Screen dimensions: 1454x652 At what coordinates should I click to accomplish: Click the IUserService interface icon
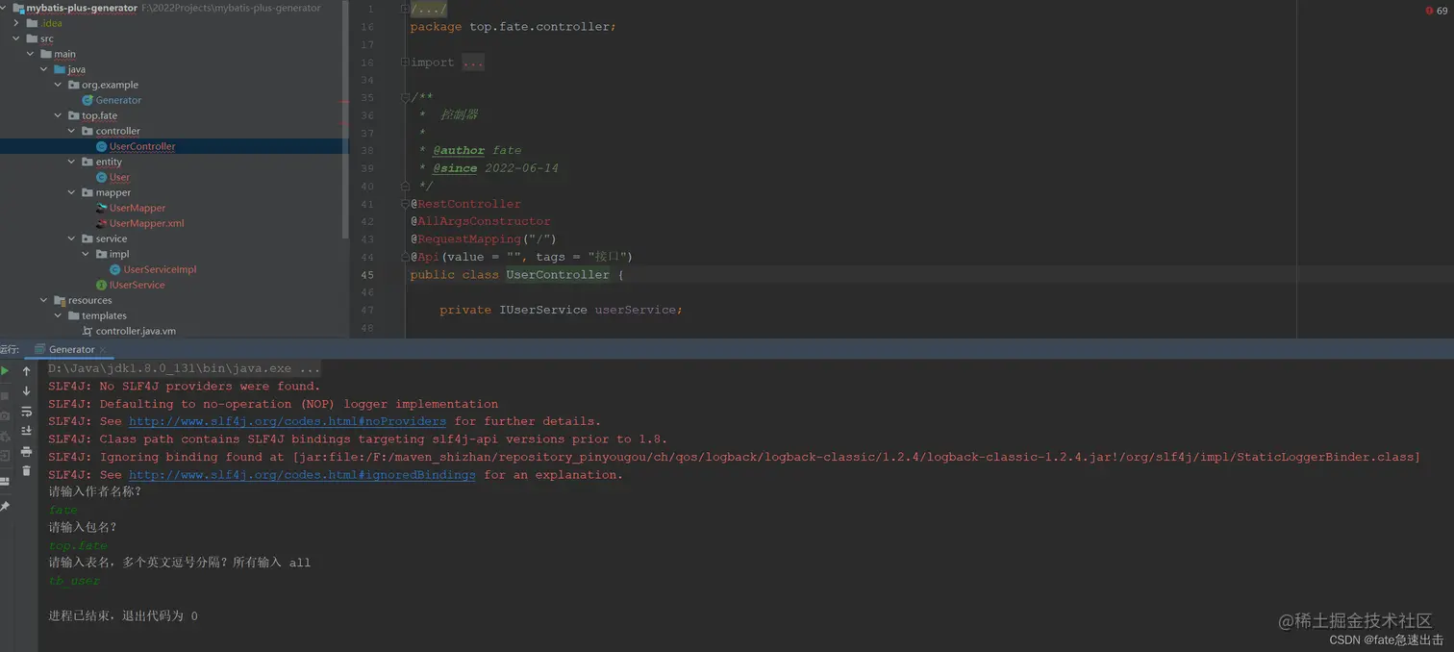pyautogui.click(x=102, y=285)
